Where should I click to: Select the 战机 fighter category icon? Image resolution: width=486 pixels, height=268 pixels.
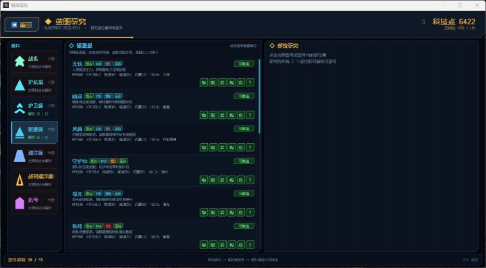[20, 61]
